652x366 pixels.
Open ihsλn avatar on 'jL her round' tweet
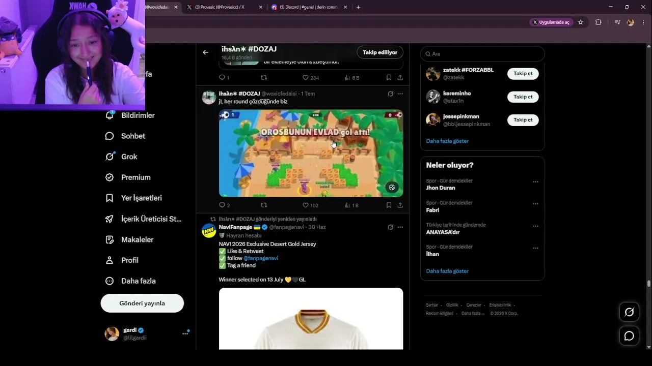pyautogui.click(x=209, y=97)
